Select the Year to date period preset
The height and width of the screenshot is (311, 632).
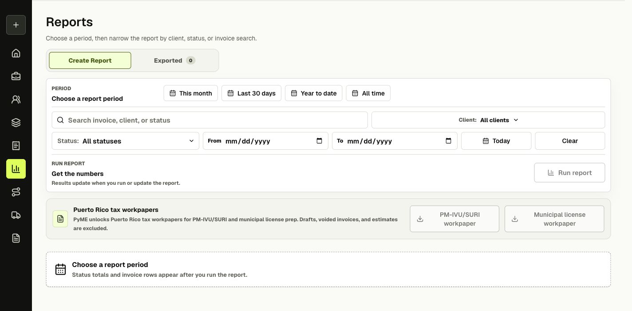click(x=314, y=93)
